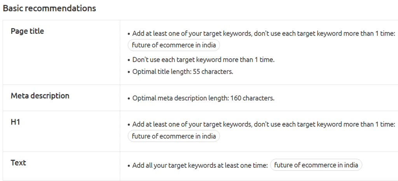This screenshot has width=398, height=181.
Task: Click the bullet before "Add all your target keywords"
Action: point(129,166)
